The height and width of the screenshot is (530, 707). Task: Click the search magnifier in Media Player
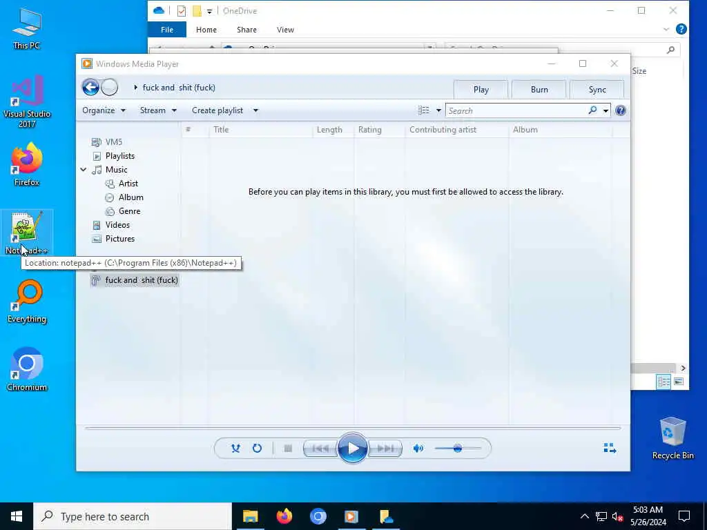(592, 110)
